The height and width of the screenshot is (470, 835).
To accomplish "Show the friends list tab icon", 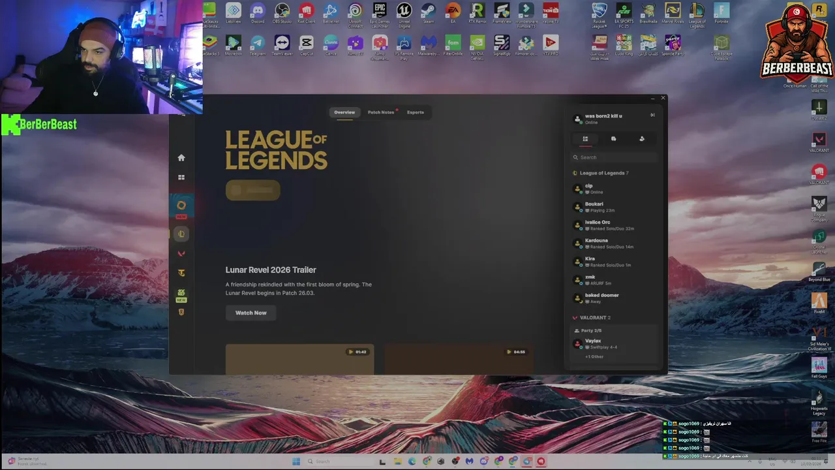I will tap(585, 139).
